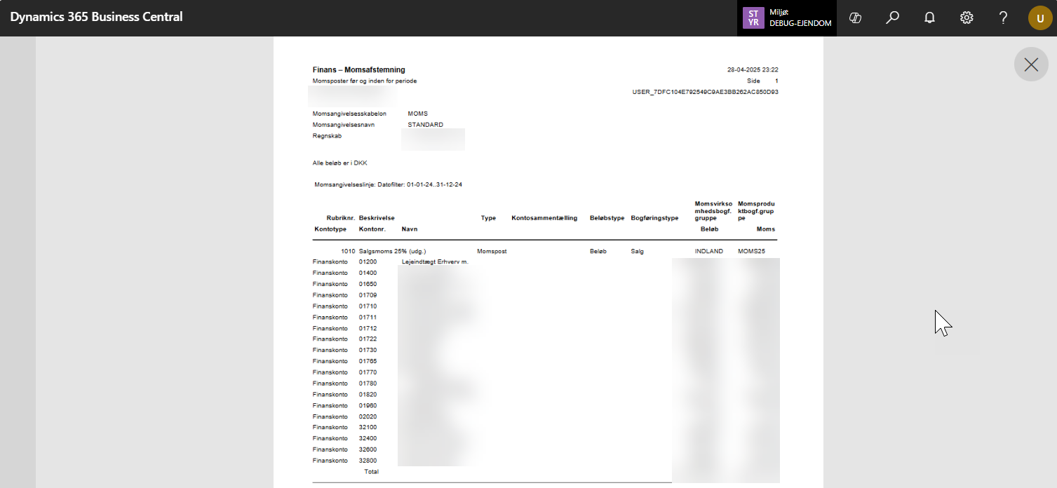Open the settings gear menu
The height and width of the screenshot is (488, 1057).
pos(967,18)
